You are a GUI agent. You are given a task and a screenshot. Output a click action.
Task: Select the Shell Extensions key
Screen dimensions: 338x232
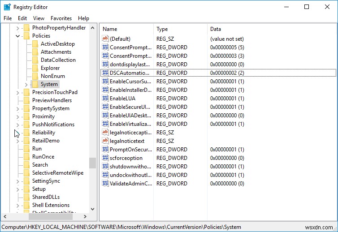pyautogui.click(x=51, y=205)
